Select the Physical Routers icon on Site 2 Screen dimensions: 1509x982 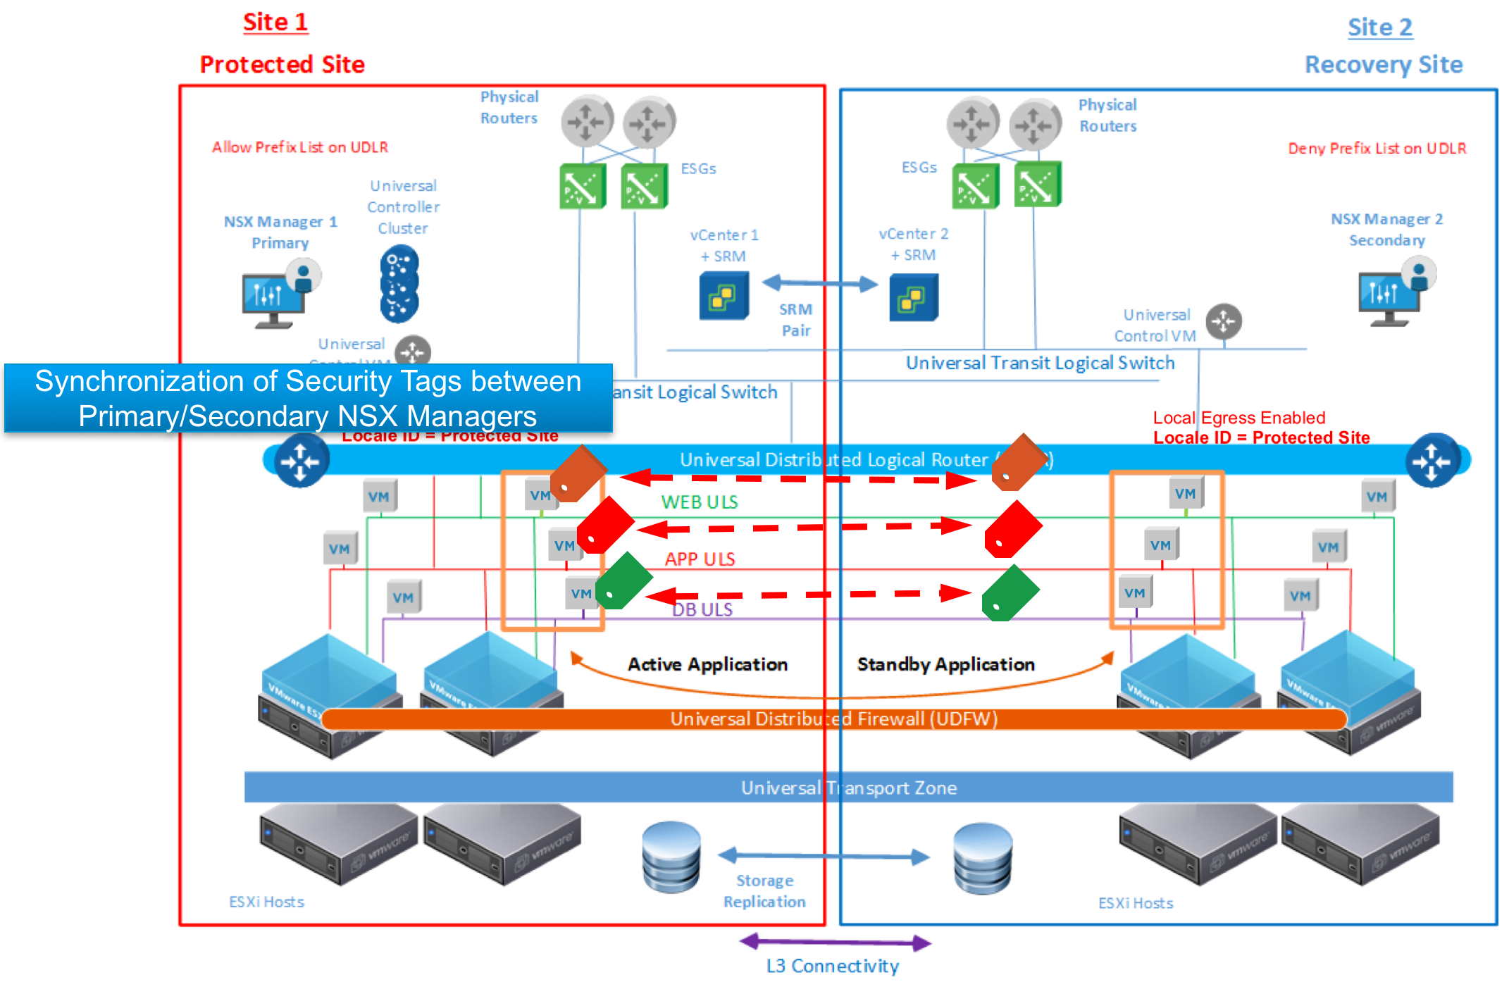pyautogui.click(x=1001, y=116)
